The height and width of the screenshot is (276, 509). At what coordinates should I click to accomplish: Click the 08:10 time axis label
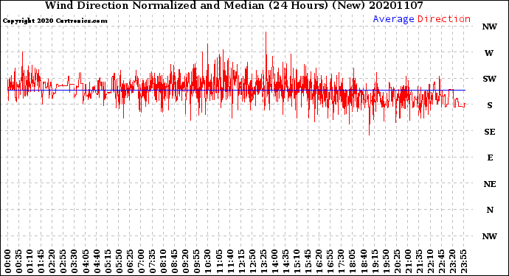(163, 261)
